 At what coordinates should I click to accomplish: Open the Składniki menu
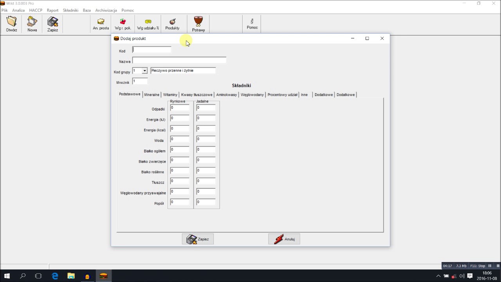tap(70, 10)
